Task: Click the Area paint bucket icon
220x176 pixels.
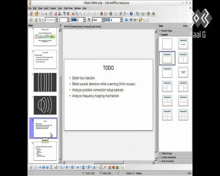Action: pyautogui.click(x=89, y=20)
